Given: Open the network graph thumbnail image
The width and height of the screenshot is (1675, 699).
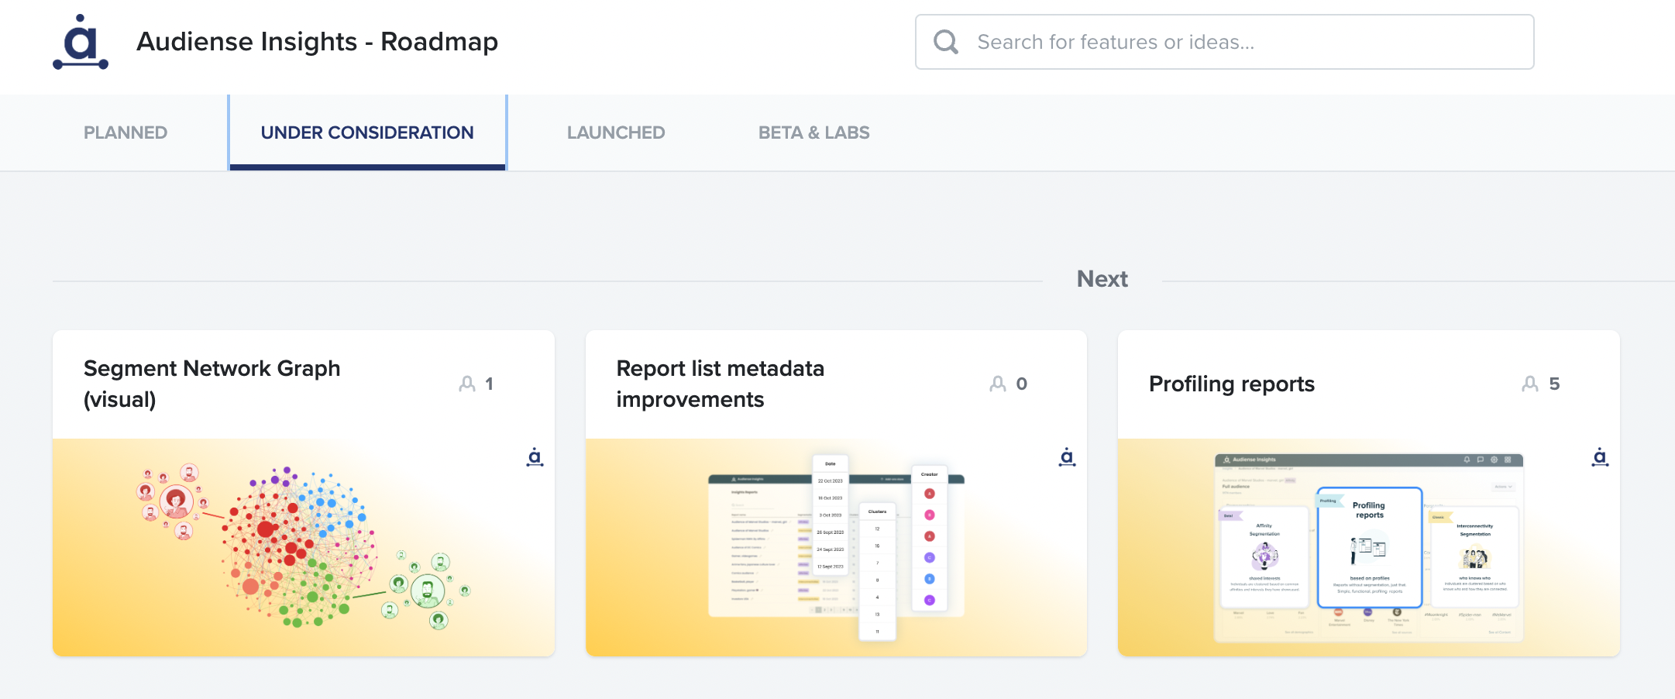Looking at the screenshot, I should tap(304, 547).
